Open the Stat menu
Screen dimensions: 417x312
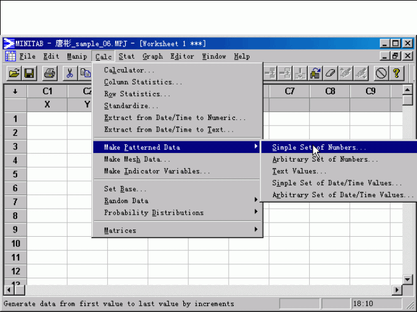126,56
